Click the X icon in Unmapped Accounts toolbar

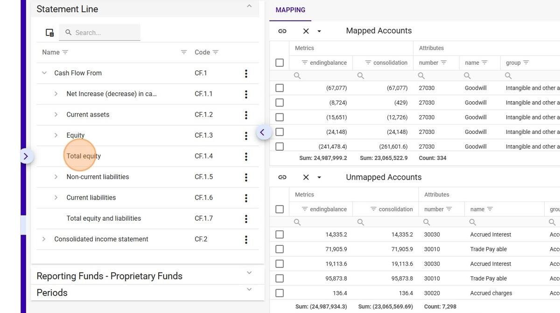[x=306, y=177]
